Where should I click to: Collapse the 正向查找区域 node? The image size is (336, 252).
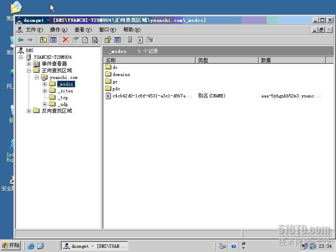pyautogui.click(x=29, y=71)
